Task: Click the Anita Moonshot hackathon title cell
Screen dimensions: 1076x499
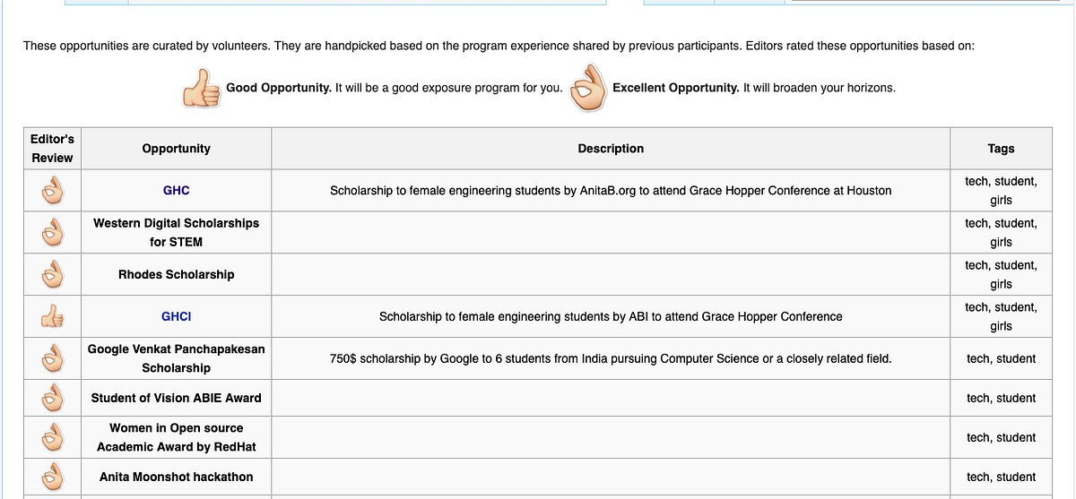Action: click(176, 477)
